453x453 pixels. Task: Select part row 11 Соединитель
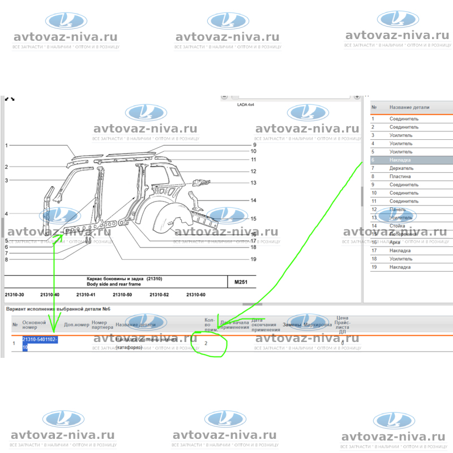[412, 201]
